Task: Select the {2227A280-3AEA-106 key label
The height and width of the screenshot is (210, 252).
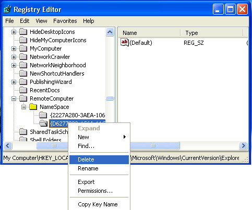Action: [x=77, y=115]
